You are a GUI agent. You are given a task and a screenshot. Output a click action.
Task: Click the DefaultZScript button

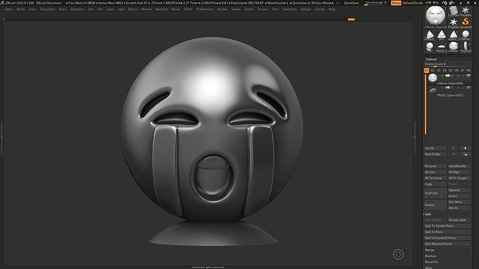pyautogui.click(x=413, y=3)
